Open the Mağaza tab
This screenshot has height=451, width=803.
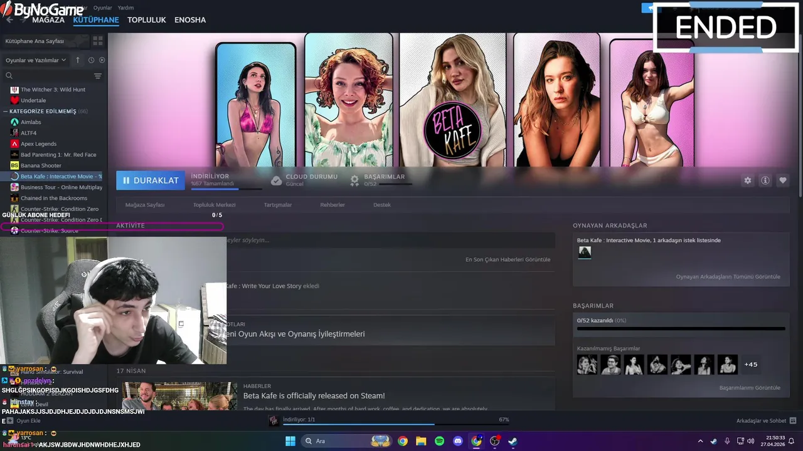pos(48,19)
